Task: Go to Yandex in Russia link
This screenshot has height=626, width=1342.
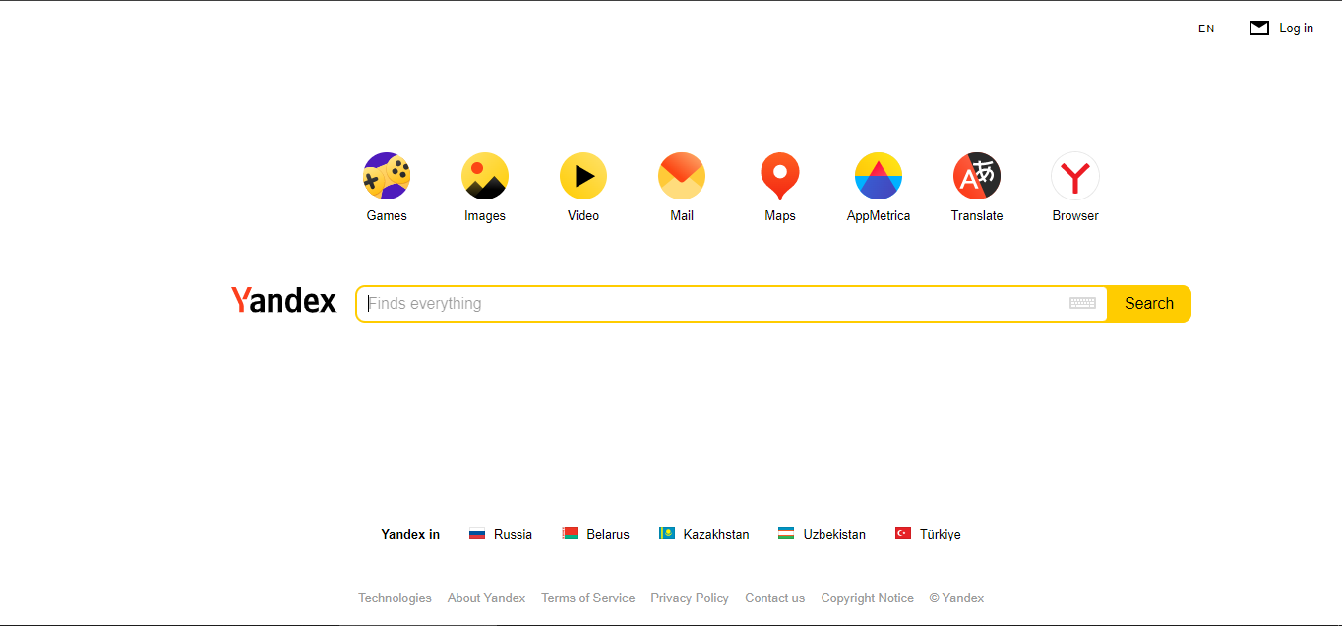Action: pos(513,534)
